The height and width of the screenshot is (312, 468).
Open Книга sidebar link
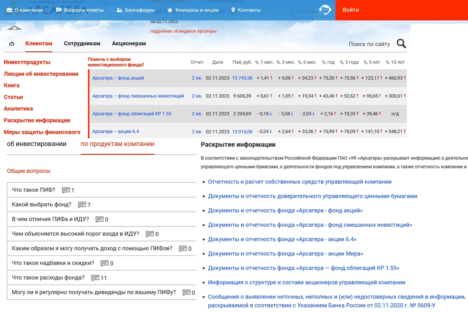pyautogui.click(x=11, y=85)
